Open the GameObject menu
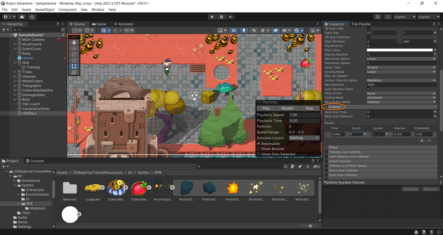This screenshot has height=235, width=443. click(x=45, y=10)
